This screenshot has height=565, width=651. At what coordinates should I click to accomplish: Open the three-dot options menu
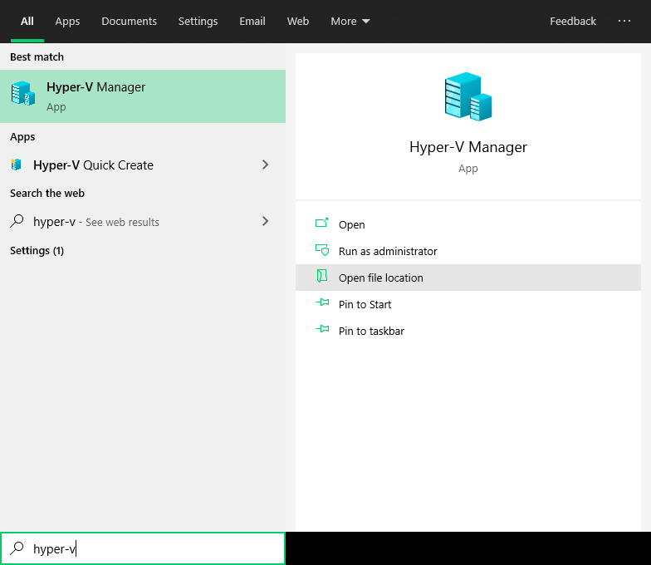click(624, 22)
